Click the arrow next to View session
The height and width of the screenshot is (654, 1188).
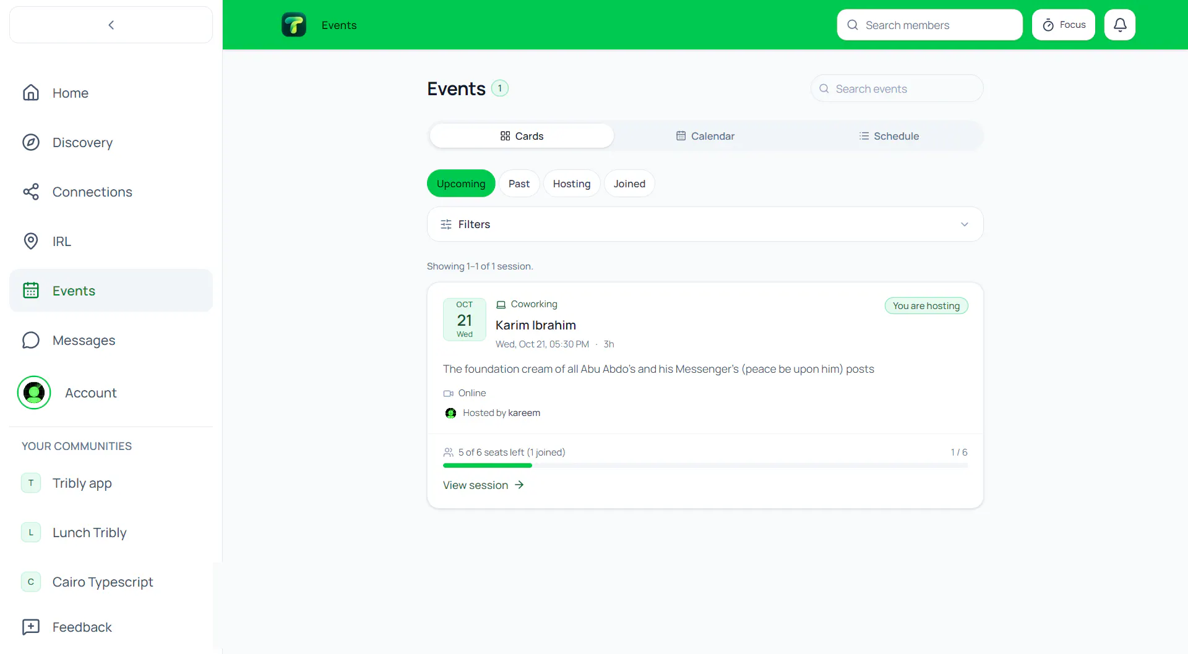[519, 485]
